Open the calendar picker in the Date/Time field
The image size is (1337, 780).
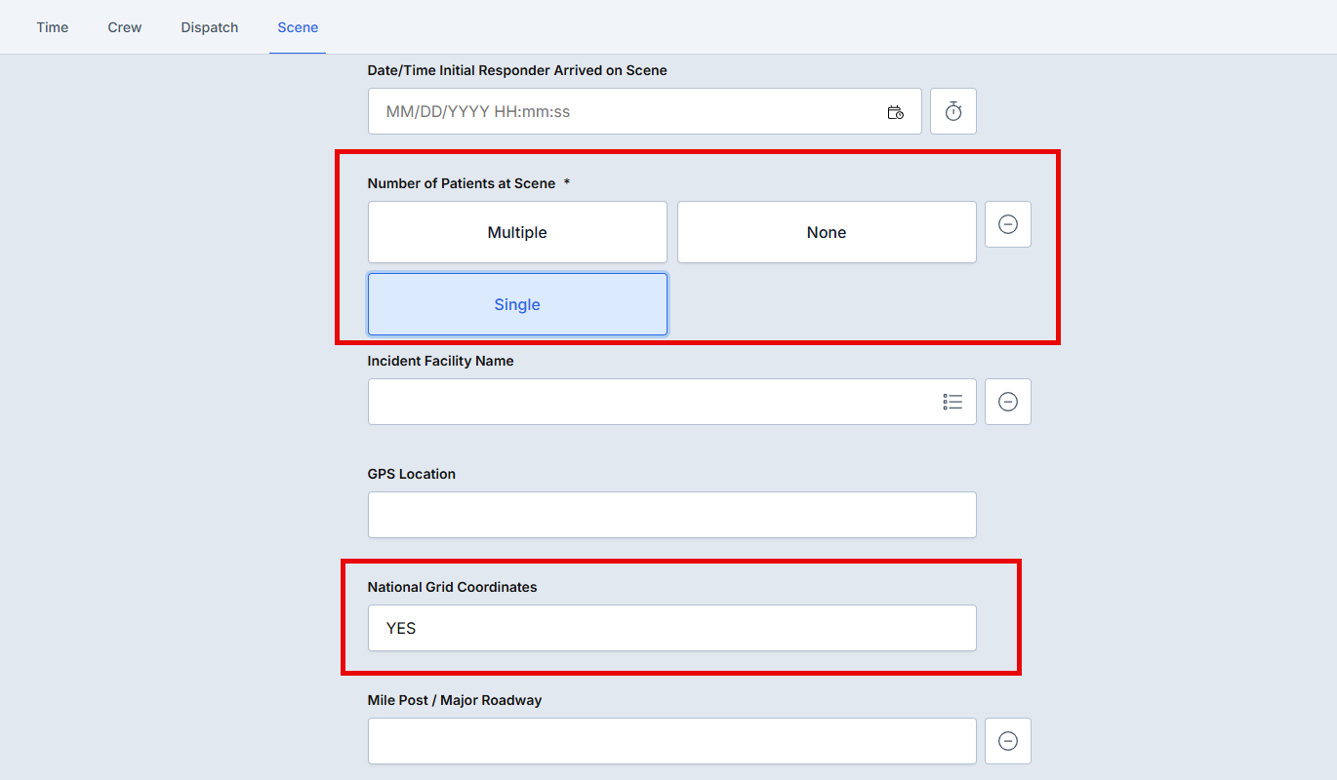895,112
